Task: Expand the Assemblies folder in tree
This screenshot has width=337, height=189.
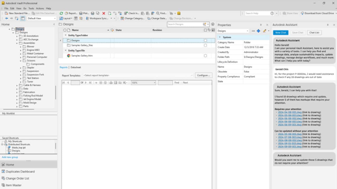Action: click(17, 43)
